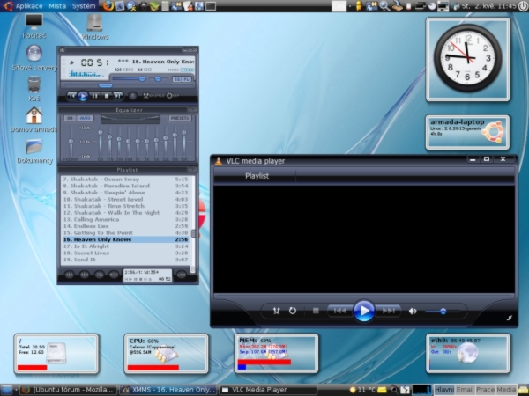Click the XMMS playlist scrollbar handle
Viewport: 529px width, 396px height.
coord(193,233)
